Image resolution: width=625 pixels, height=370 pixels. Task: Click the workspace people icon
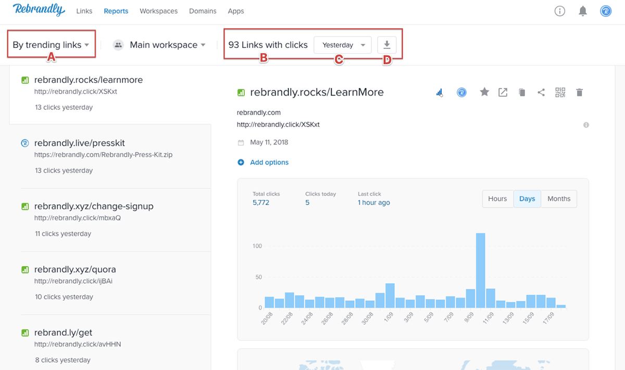[118, 45]
